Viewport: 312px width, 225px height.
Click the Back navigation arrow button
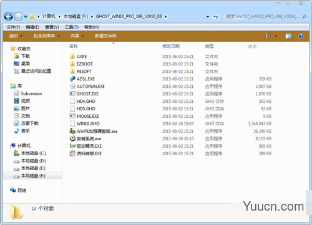coord(9,17)
